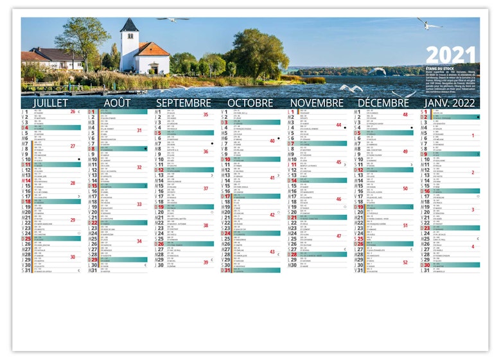Click the new moon dot on October 6
The image size is (501, 360).
tap(279, 138)
